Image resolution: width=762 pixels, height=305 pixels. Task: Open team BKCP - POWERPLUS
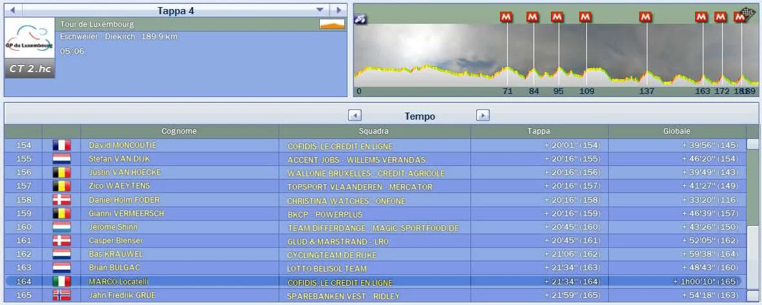point(324,214)
